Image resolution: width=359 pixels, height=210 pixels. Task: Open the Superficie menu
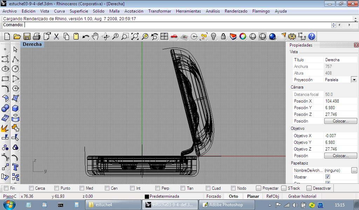pyautogui.click(x=79, y=11)
